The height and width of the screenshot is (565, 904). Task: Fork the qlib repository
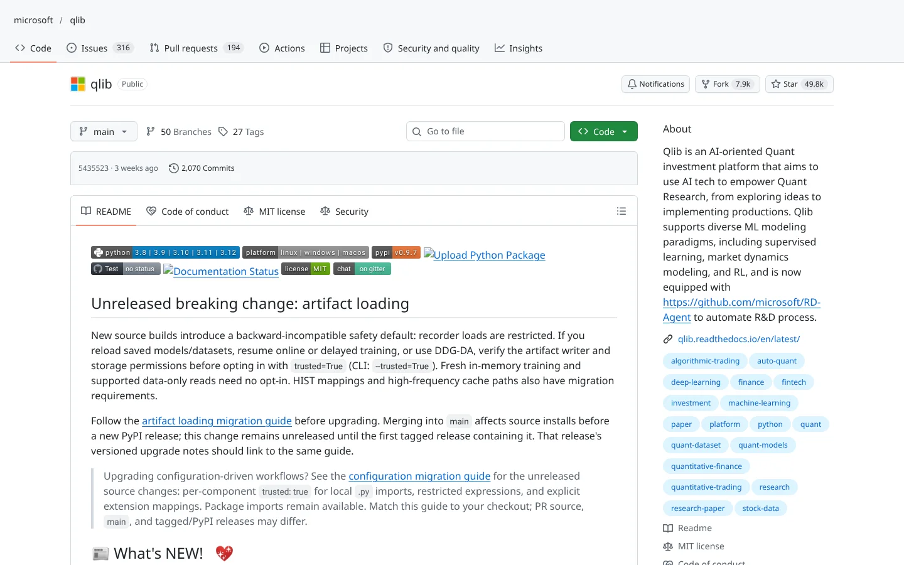point(727,84)
